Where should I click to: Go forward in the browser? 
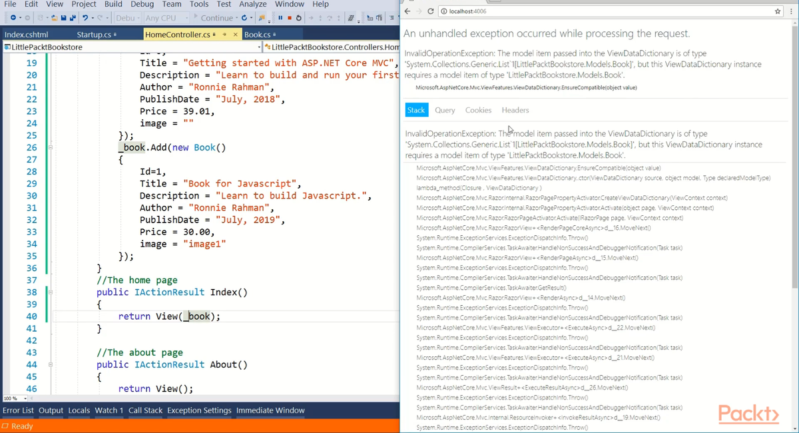(x=419, y=11)
